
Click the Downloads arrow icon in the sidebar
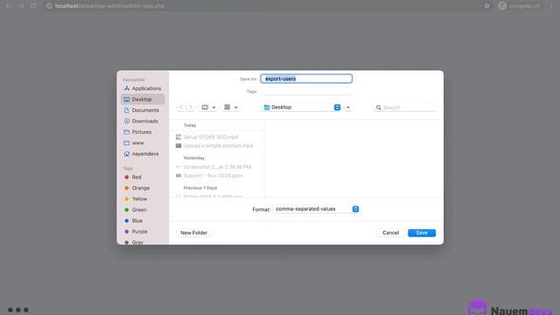pos(126,121)
